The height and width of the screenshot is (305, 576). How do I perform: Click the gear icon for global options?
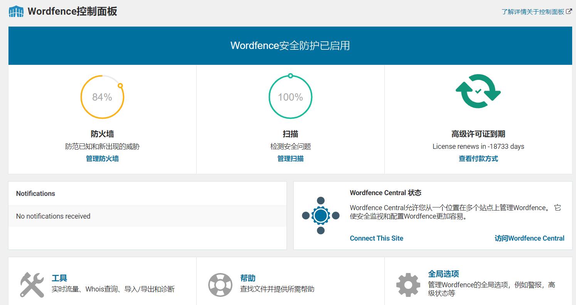pos(408,285)
